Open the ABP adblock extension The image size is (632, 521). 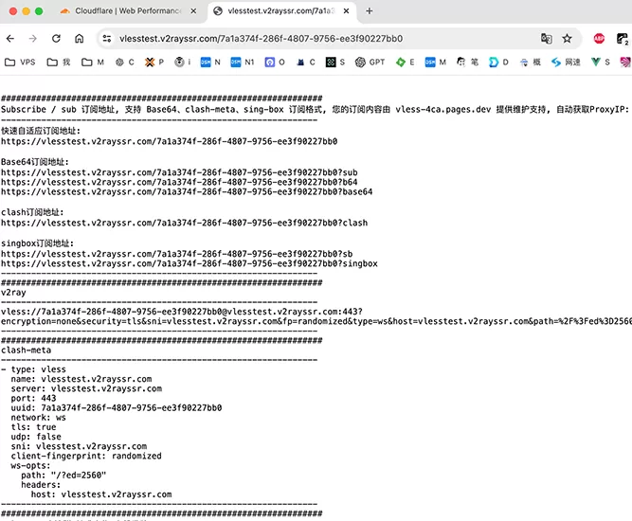tap(599, 39)
